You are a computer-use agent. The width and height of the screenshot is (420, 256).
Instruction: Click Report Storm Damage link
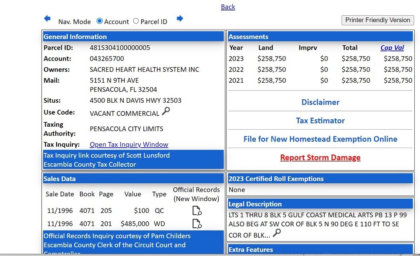[x=320, y=158]
